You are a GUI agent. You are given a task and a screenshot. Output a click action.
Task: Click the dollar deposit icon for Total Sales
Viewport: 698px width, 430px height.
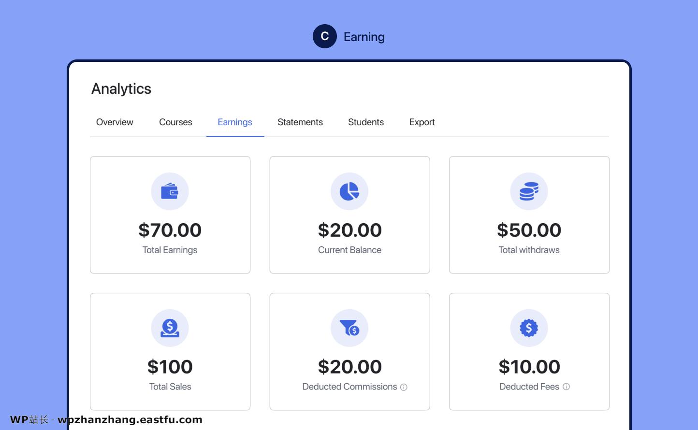170,328
